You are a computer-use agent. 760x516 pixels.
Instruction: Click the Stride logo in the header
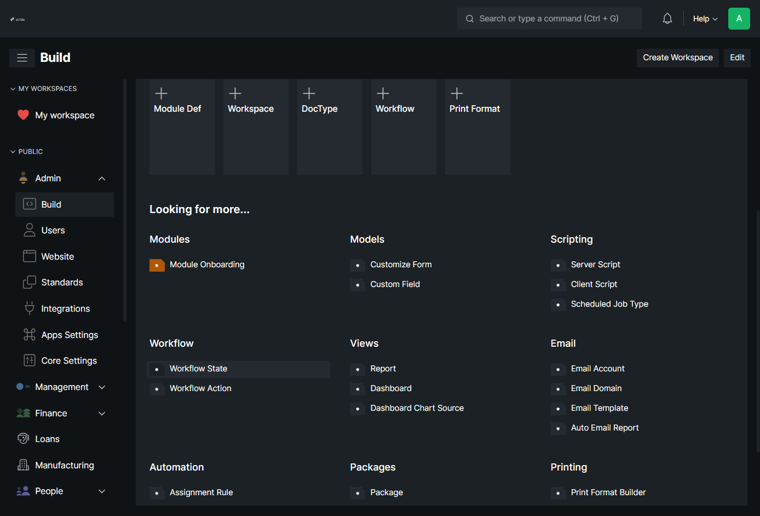[18, 19]
